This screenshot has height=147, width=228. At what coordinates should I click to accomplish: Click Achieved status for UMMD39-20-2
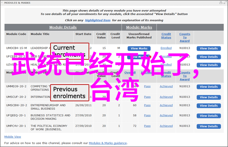pos(166,86)
